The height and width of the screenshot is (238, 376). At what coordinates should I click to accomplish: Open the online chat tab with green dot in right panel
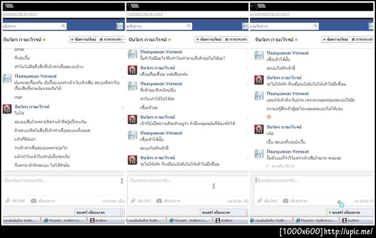pos(350,212)
